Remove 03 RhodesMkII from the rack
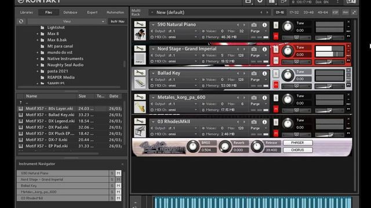Screen dimensions: 371x208 coord(348,119)
